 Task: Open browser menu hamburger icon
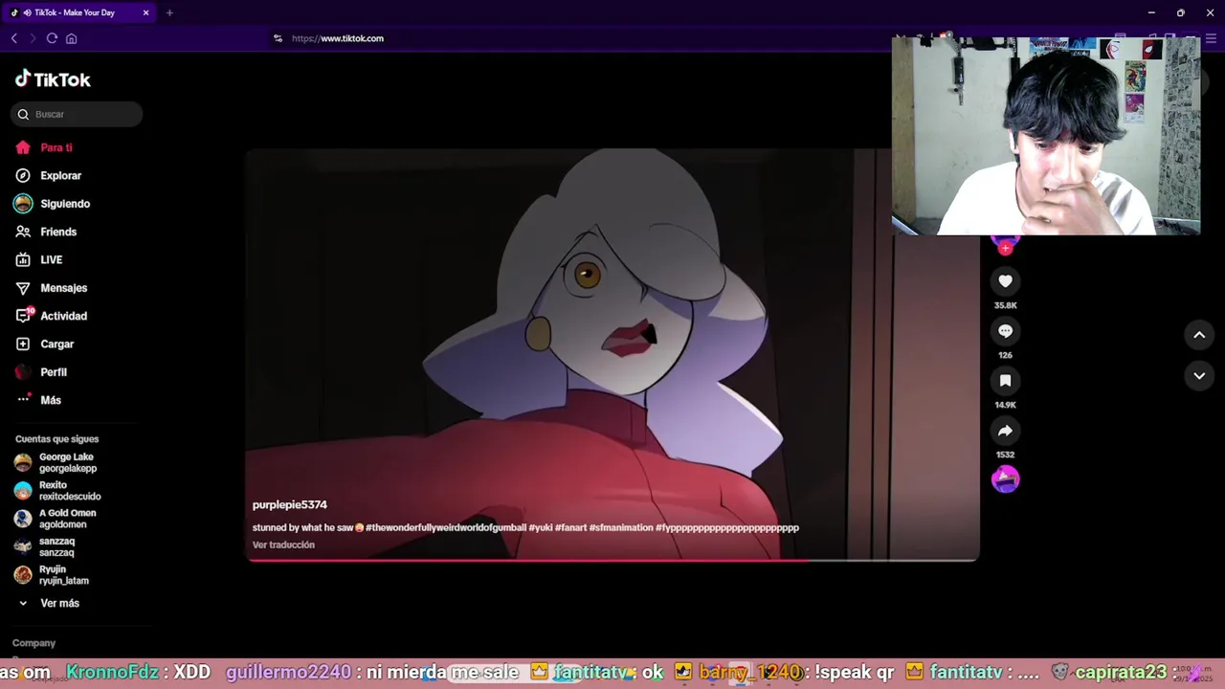point(1211,38)
